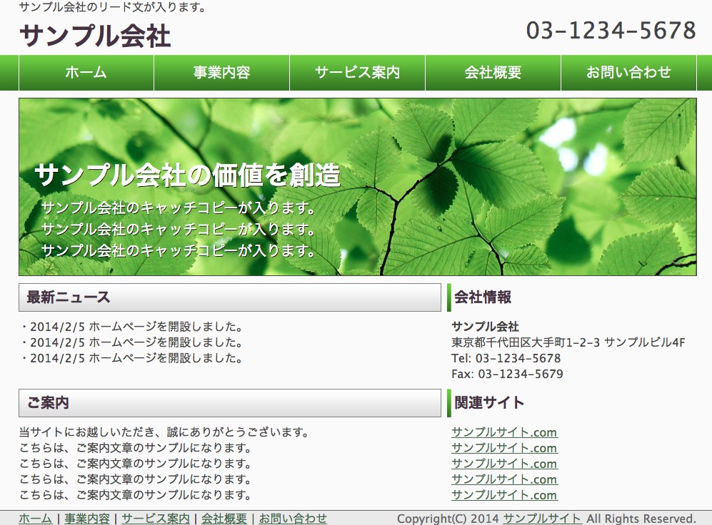
Task: Visit the 会社概要 link in the footer
Action: point(224,519)
